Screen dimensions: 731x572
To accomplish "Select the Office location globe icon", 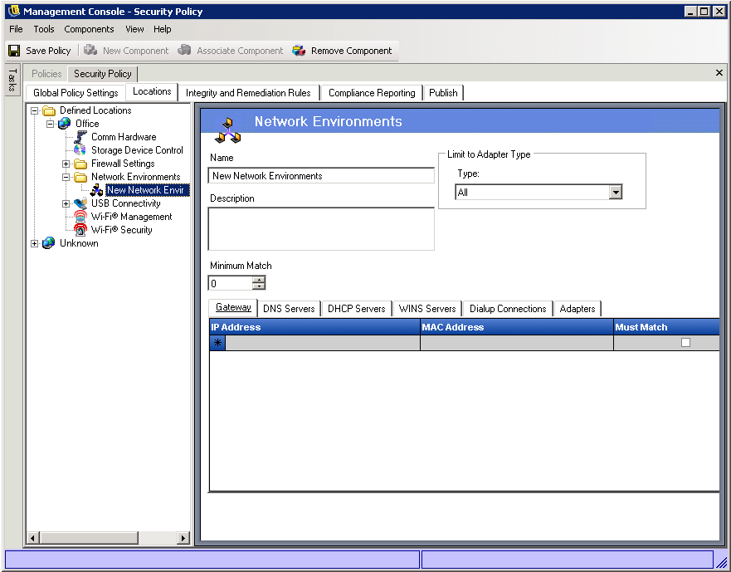I will [65, 124].
